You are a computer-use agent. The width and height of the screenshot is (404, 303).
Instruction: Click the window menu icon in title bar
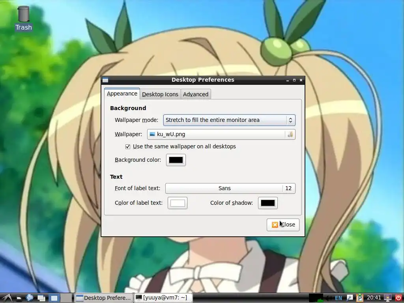point(105,80)
